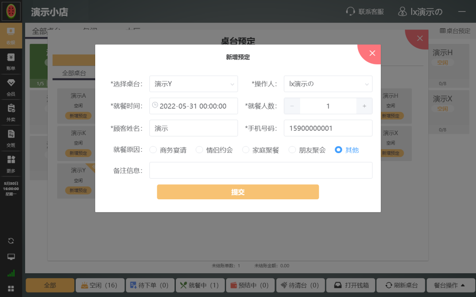Image resolution: width=476 pixels, height=297 pixels.
Task: Select the 朋友聚会 dining reason
Action: point(307,150)
